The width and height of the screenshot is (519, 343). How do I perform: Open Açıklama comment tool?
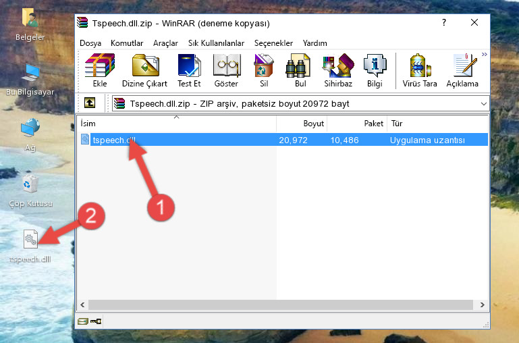click(462, 70)
